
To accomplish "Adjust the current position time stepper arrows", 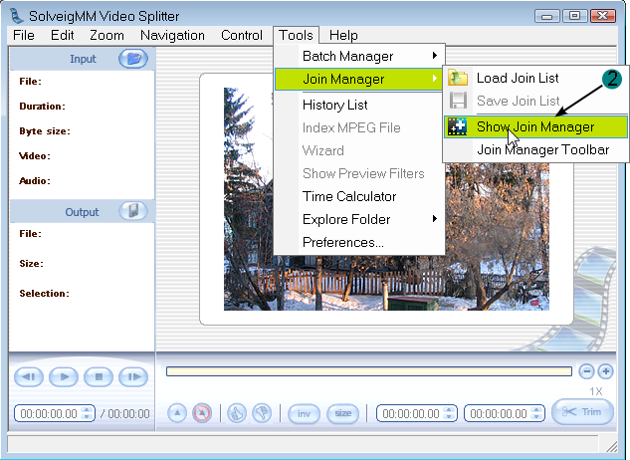I will (87, 413).
